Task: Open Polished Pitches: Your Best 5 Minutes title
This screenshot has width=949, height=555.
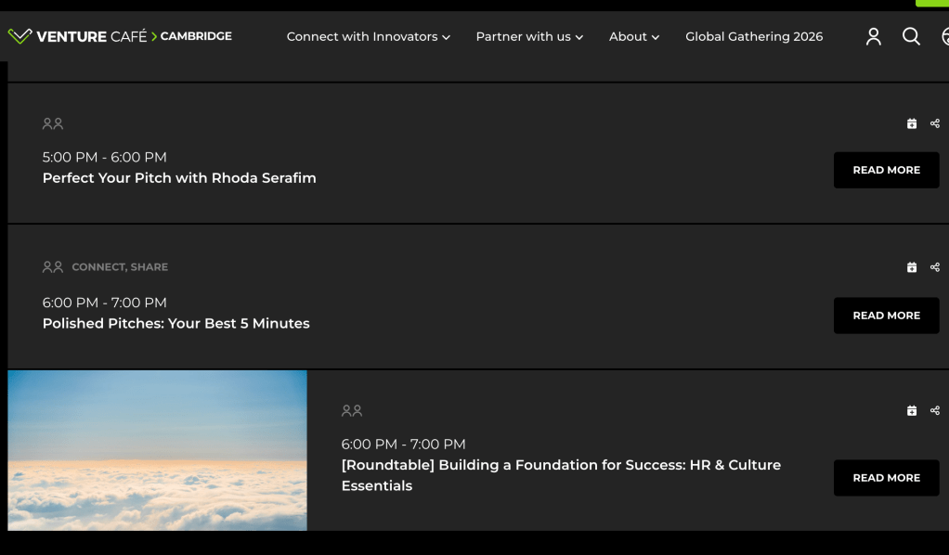Action: pos(176,324)
